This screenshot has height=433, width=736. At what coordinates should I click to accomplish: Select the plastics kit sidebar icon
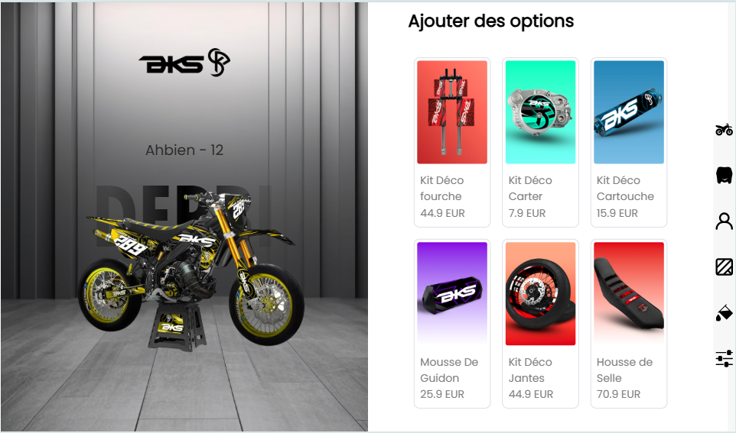point(724,176)
